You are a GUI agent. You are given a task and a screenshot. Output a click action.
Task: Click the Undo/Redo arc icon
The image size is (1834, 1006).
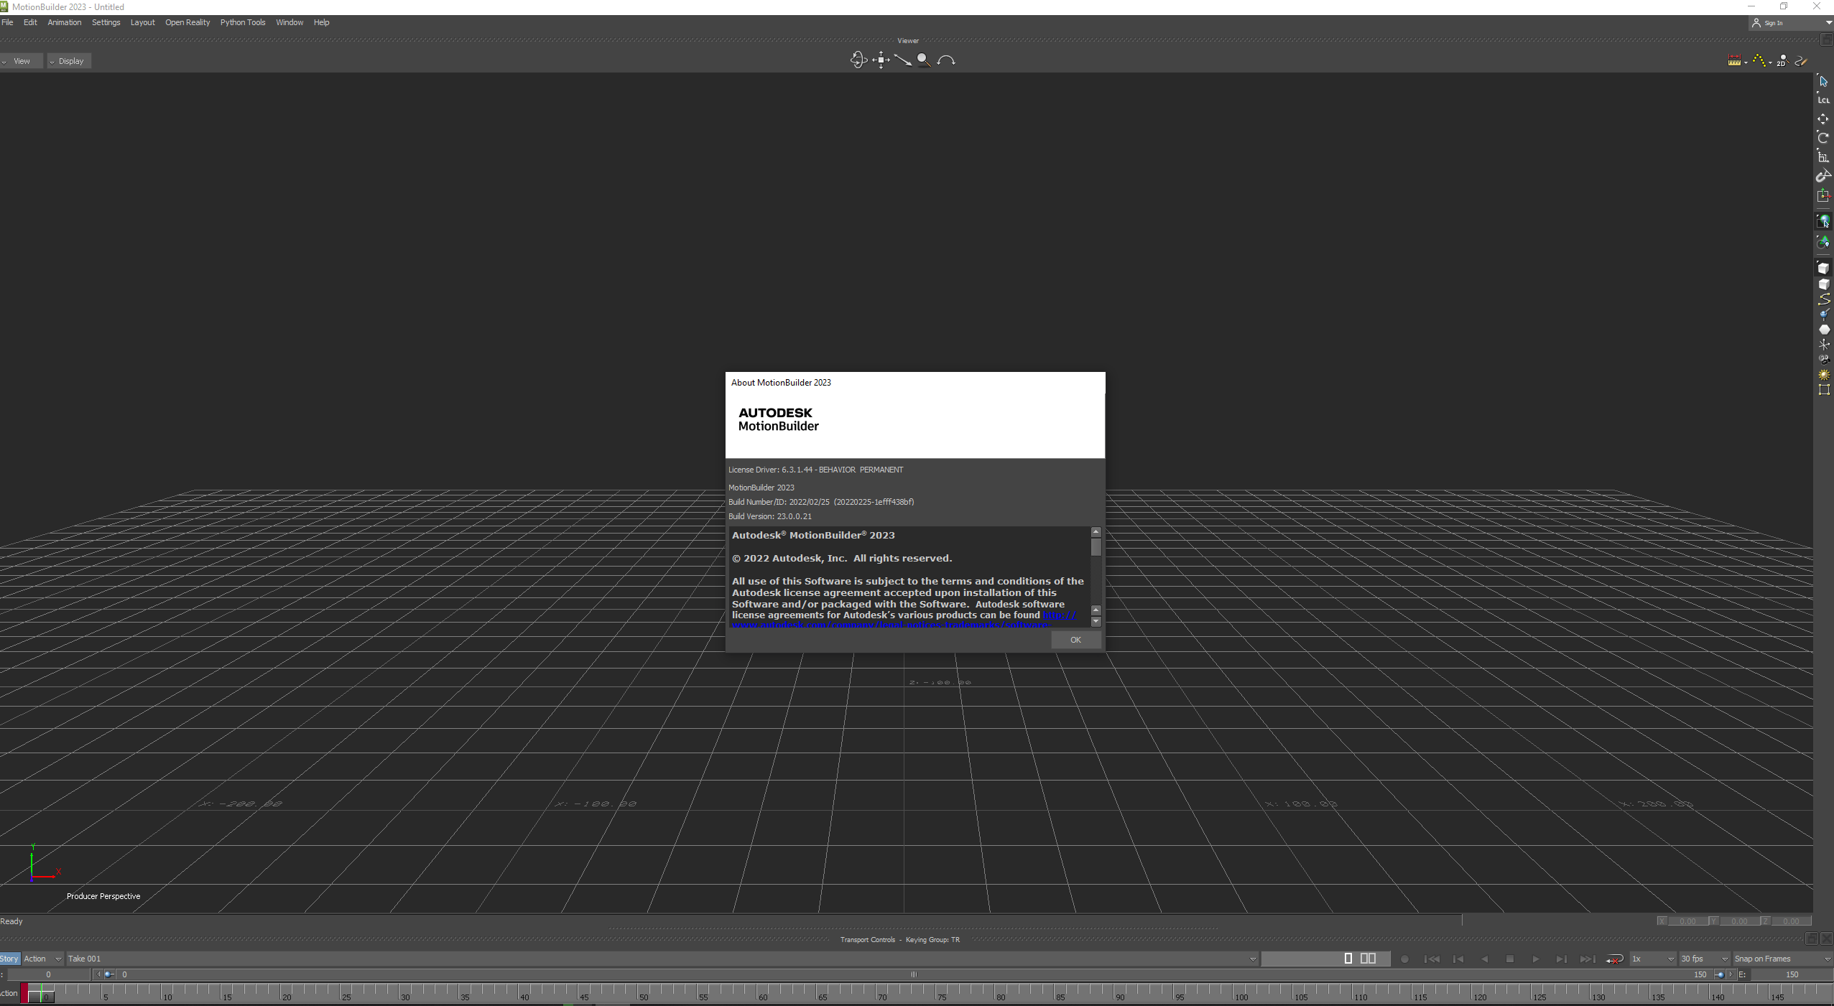[x=944, y=60]
